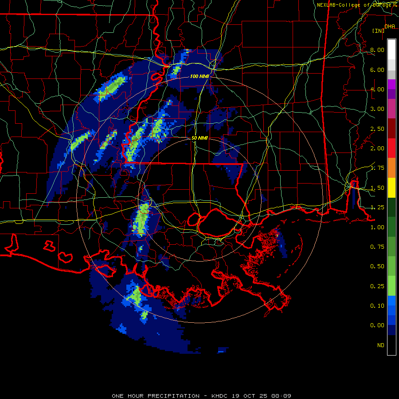This screenshot has width=399, height=399.
Task: Pick the light green legend swatch near 0.25
Action: click(391, 286)
